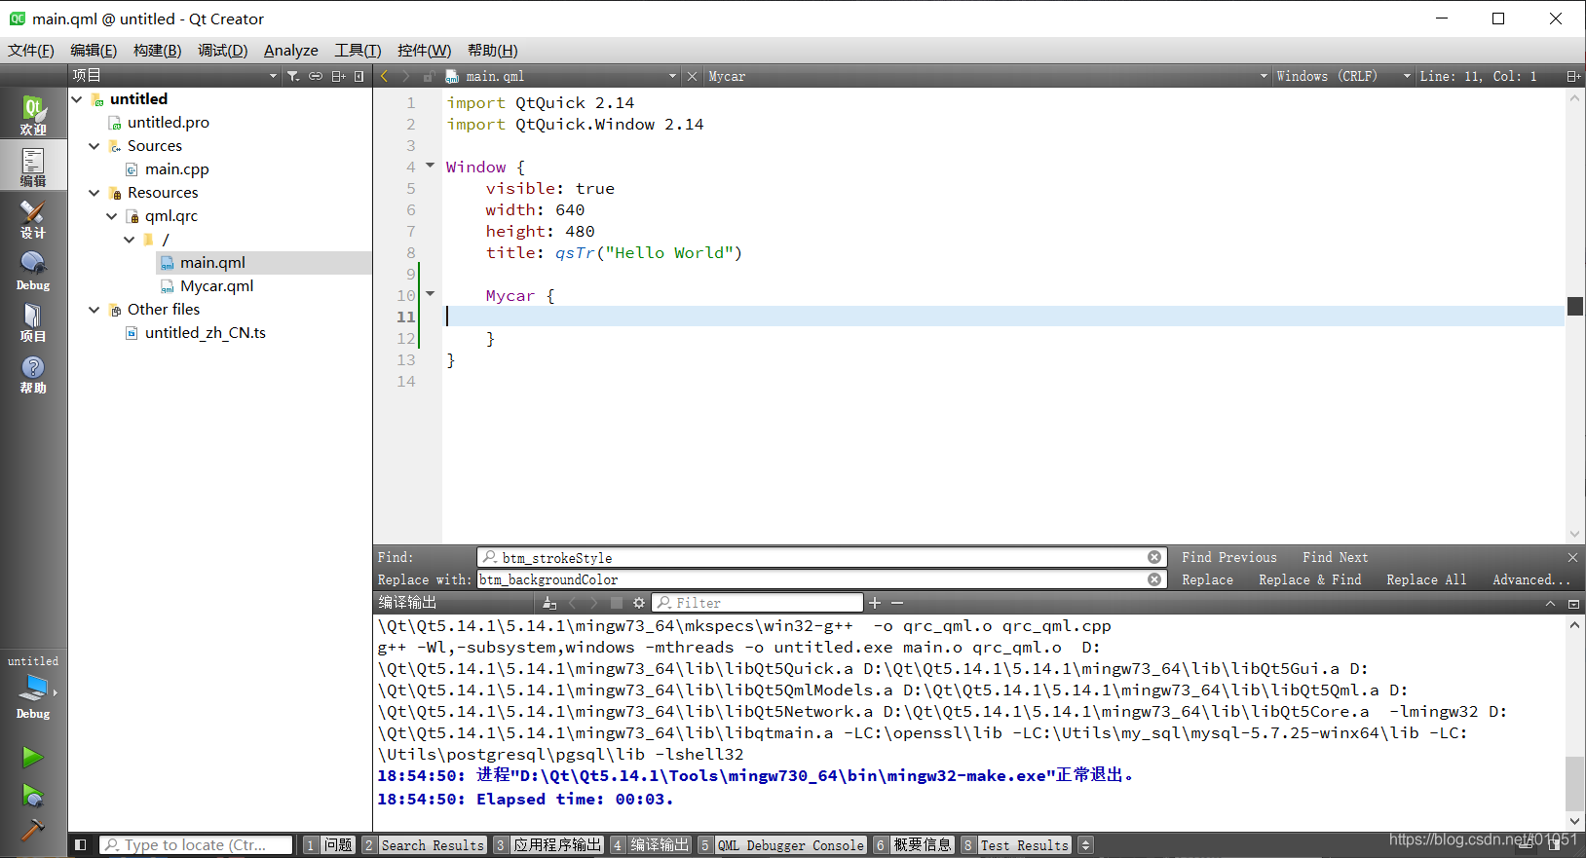Open Advanced... search options
This screenshot has height=858, width=1586.
coord(1531,579)
